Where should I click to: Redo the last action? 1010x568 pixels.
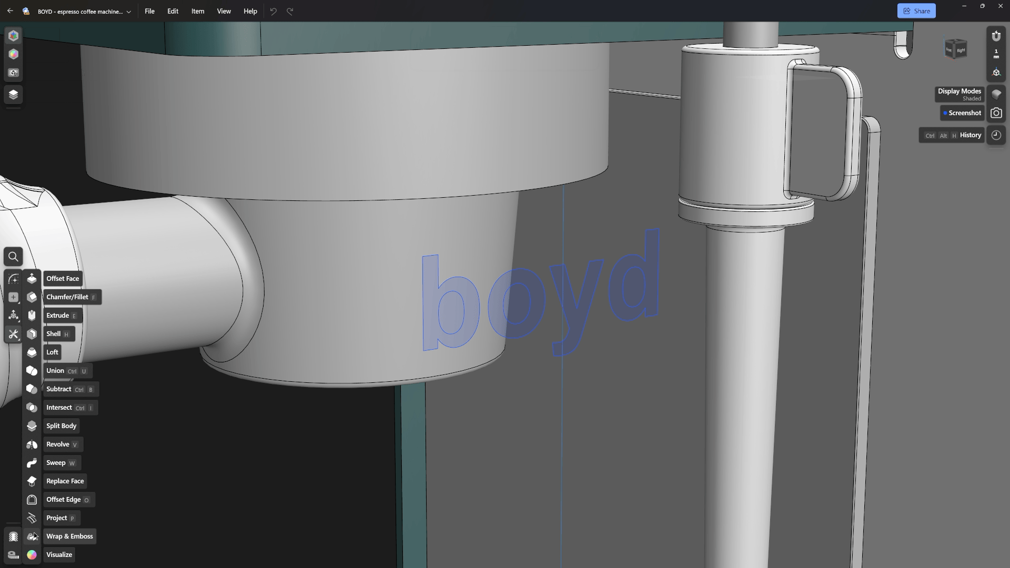[x=290, y=11]
